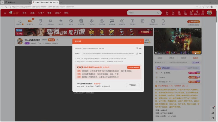
Task: Open the 礼物投票 toolbar icon
Action: point(81,22)
